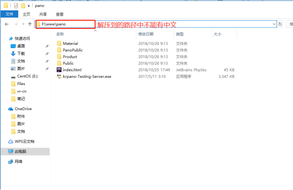Unpin 桌面 via its pin icon
This screenshot has height=190, width=293.
tap(47, 46)
